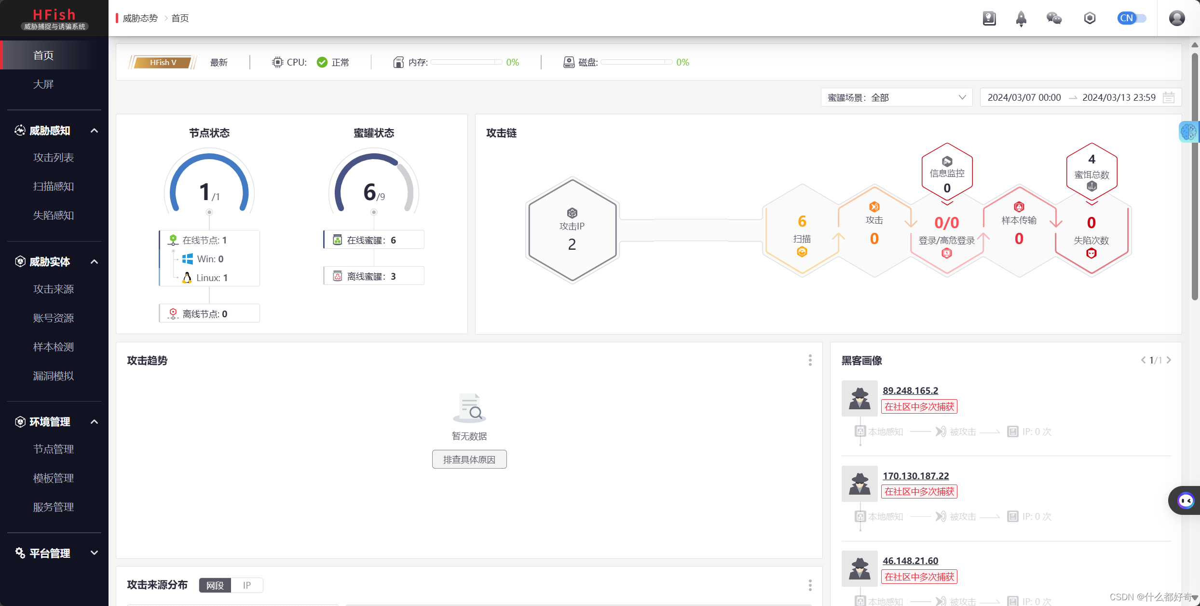This screenshot has height=606, width=1200.
Task: Collapse the 威胁感知 sidebar section
Action: (94, 130)
